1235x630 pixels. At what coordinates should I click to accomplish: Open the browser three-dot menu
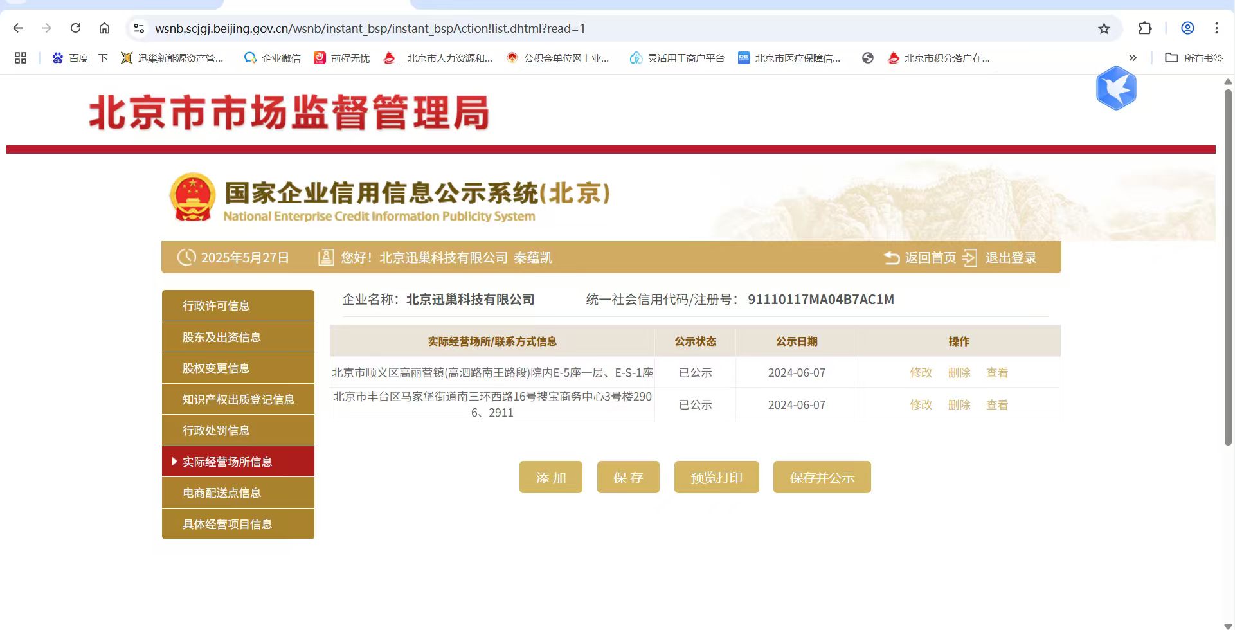pyautogui.click(x=1216, y=28)
